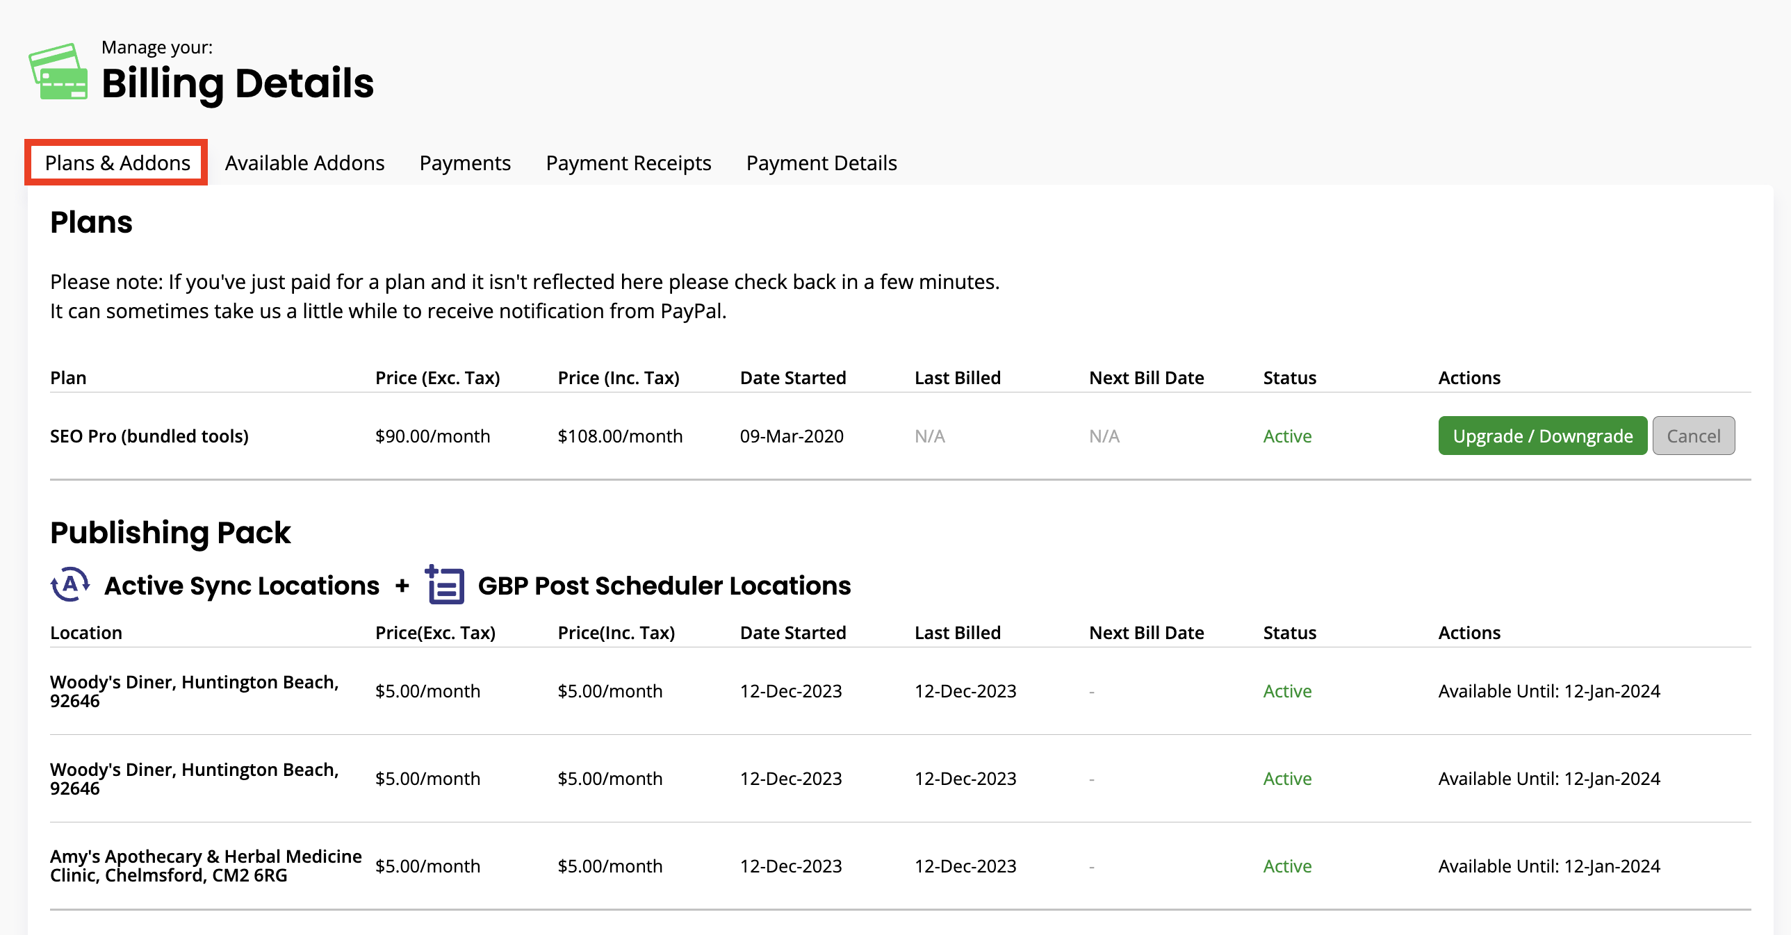Click the Active status of SEO Pro plan
Screen dimensions: 1791x935
[1287, 436]
